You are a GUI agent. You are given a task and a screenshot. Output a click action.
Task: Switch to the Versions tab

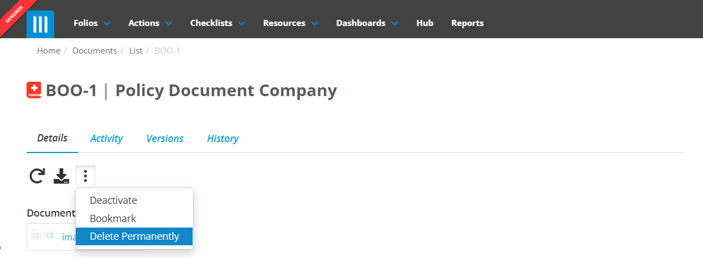click(165, 139)
